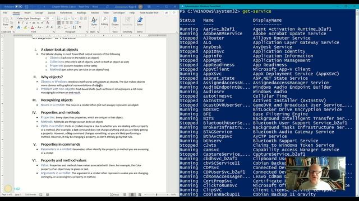Image resolution: width=359 pixels, height=201 pixels.
Task: Click the Numbering list icon
Action: [66, 18]
